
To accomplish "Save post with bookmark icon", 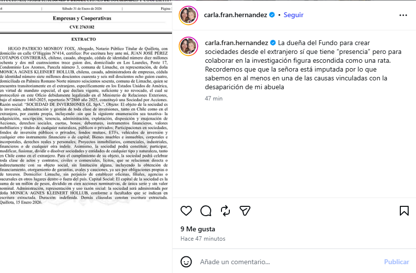I will (x=404, y=211).
